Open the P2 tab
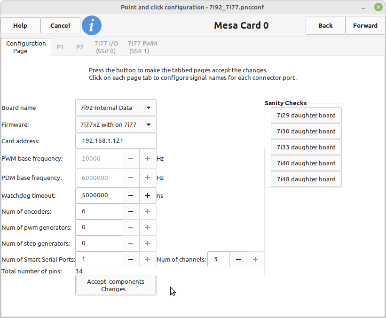The width and height of the screenshot is (386, 318). pyautogui.click(x=79, y=47)
